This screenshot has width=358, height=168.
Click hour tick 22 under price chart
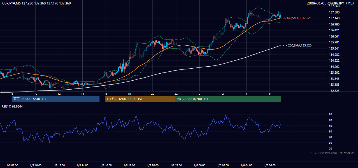tap(176, 94)
